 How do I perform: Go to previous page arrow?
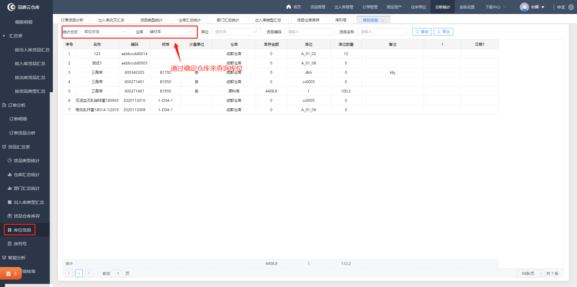[69, 273]
